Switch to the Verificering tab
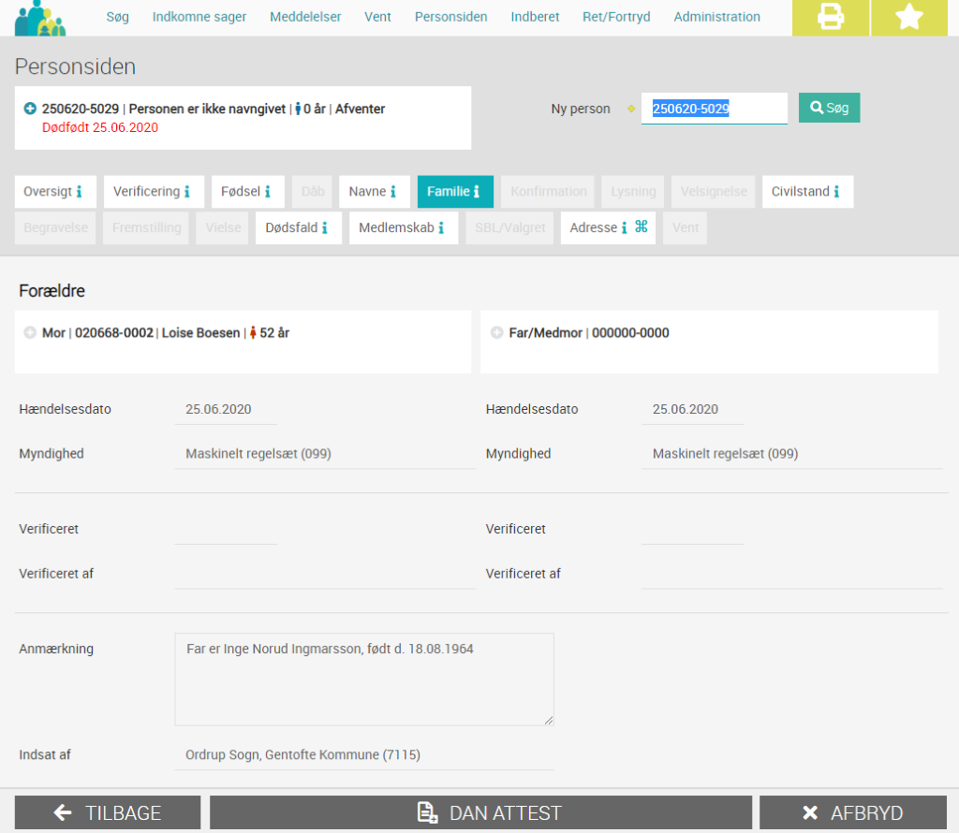Screen dimensions: 959x833 point(153,192)
